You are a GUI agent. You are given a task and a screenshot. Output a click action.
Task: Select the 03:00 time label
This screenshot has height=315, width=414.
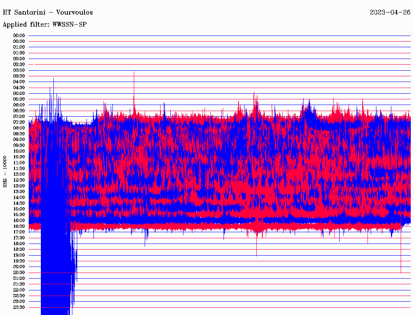pyautogui.click(x=19, y=70)
